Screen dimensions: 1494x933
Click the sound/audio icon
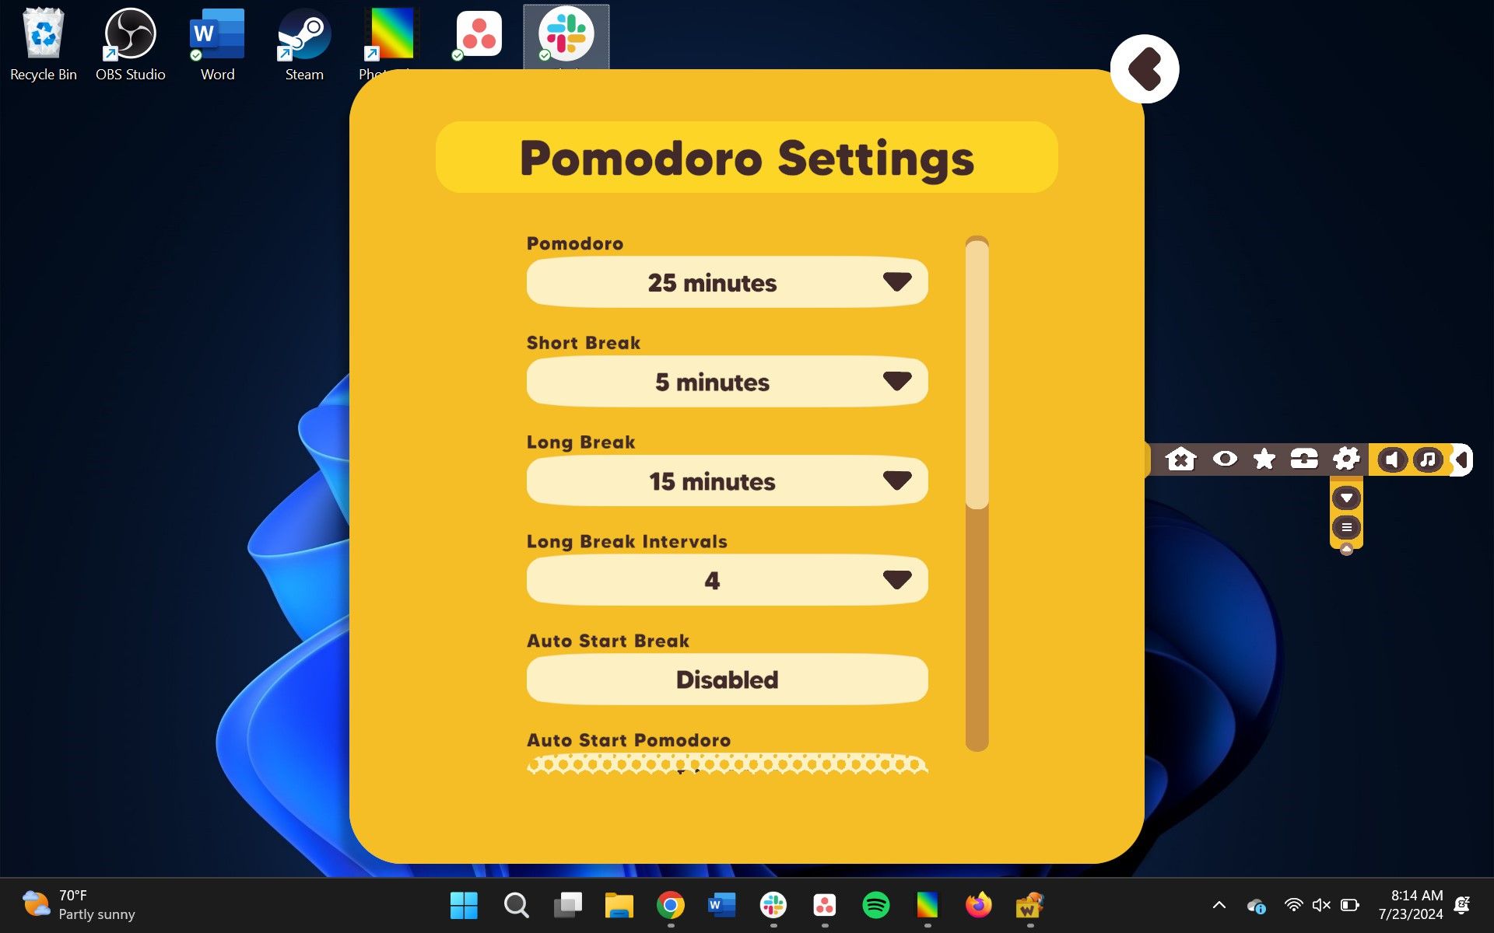tap(1392, 459)
